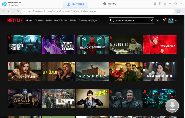Image resolution: width=185 pixels, height=118 pixels.
Task: Click the floating round download button
Action: click(x=172, y=106)
